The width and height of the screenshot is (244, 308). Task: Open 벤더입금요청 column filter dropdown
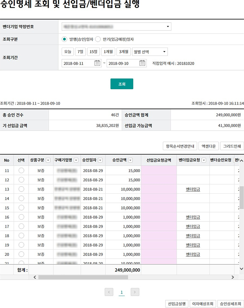coord(204,160)
